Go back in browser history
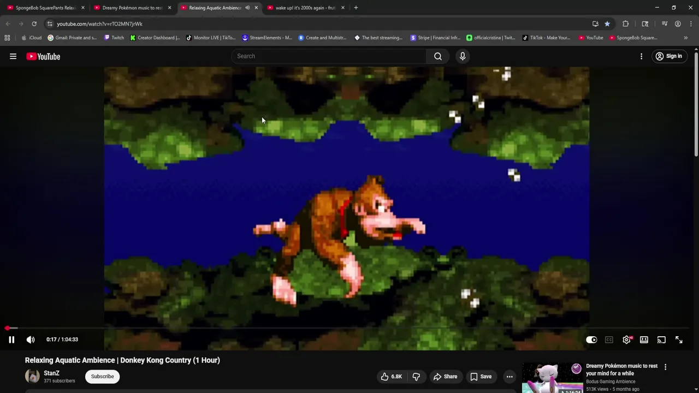 click(8, 24)
